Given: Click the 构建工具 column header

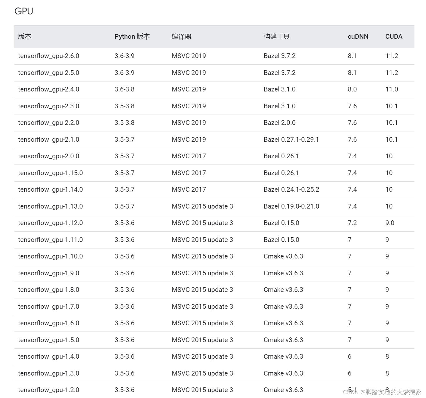Looking at the screenshot, I should (277, 37).
